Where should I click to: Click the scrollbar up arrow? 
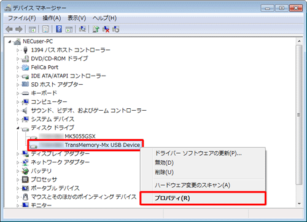click(x=299, y=41)
